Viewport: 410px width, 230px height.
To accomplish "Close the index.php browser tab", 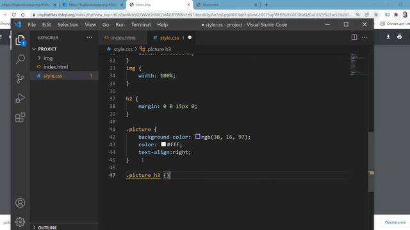I will pos(188,4).
